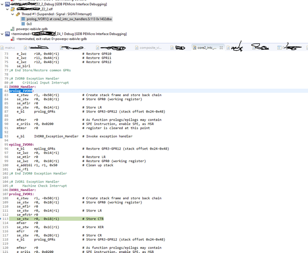Collapse the Z2_2.elf process node
This screenshot has width=308, height=253.
(7, 9)
